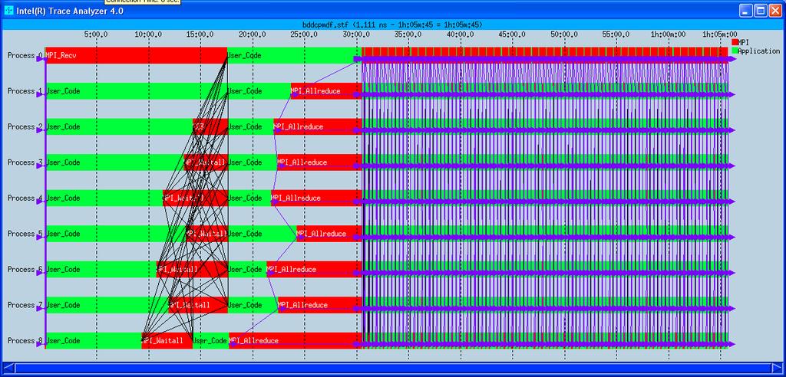Image resolution: width=786 pixels, height=377 pixels.
Task: Click the Intel Trace Analyzer title bar icon
Action: pyautogui.click(x=8, y=11)
